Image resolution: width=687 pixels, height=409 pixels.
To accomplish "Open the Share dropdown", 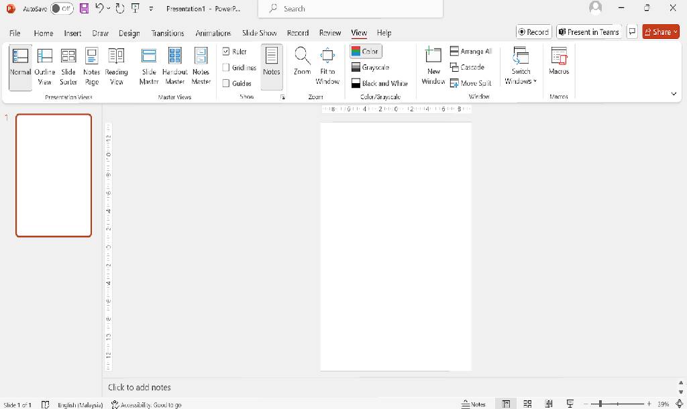I will click(661, 32).
